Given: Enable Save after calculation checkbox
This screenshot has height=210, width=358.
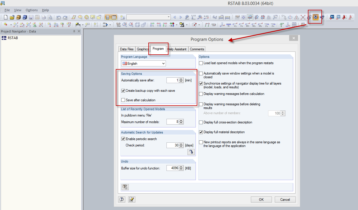Looking at the screenshot, I should [x=123, y=100].
